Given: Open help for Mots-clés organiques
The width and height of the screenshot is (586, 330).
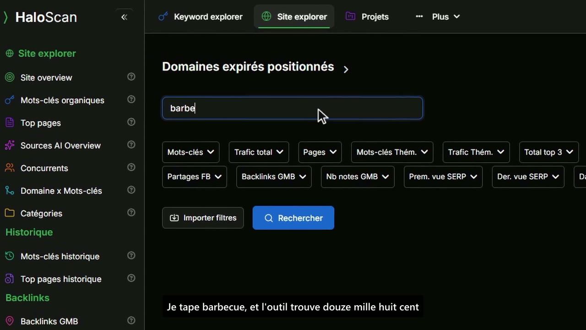Looking at the screenshot, I should (x=131, y=99).
